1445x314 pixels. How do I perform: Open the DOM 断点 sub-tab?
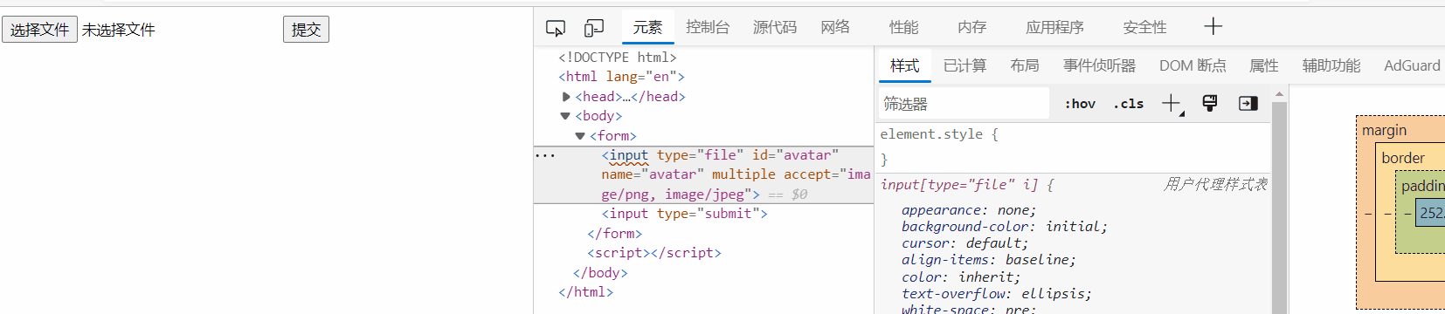tap(1193, 65)
